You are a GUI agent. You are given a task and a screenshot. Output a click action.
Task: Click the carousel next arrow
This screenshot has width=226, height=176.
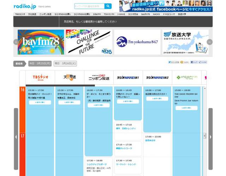pyautogui.click(x=209, y=42)
